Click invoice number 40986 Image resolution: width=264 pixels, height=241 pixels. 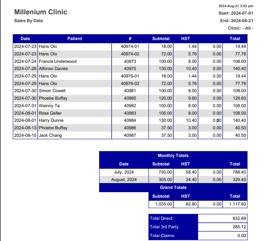tap(130, 128)
